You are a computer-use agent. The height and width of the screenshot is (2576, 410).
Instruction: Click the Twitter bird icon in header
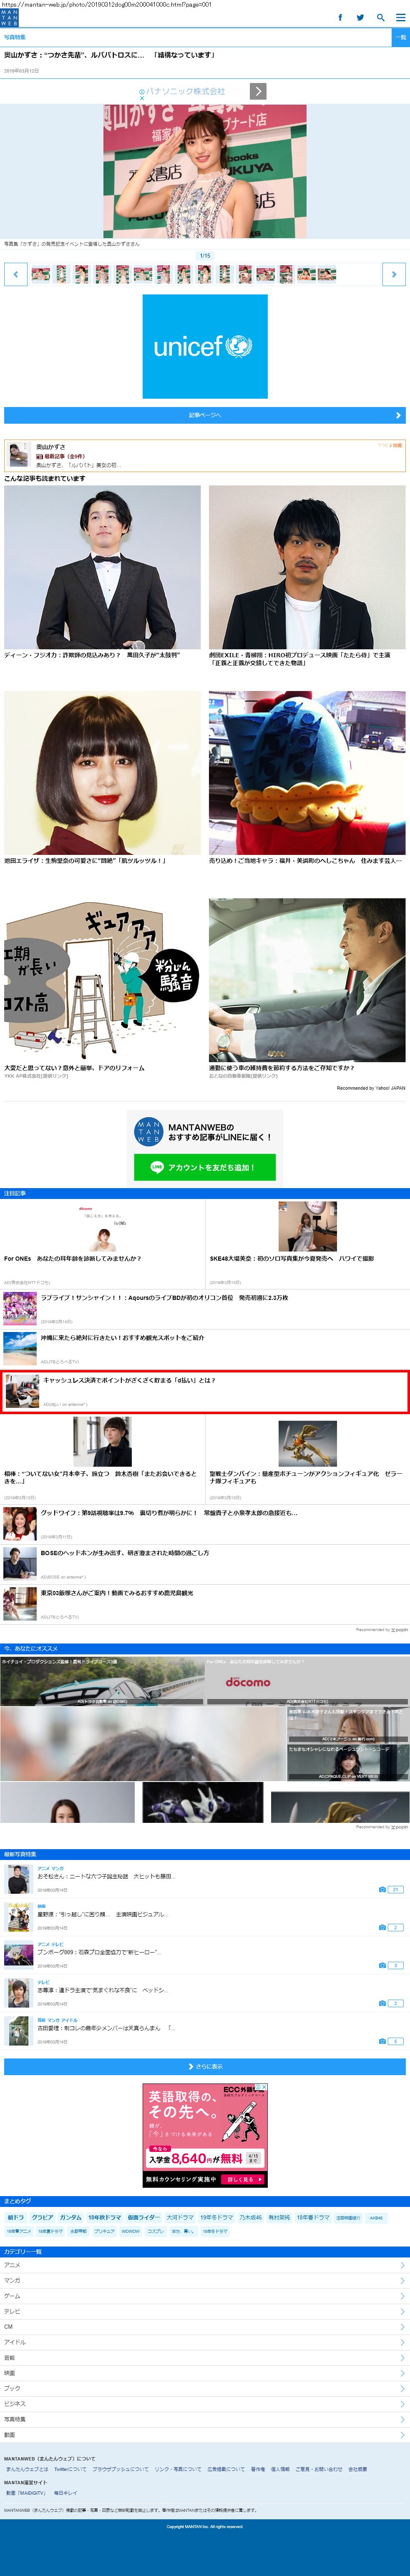tap(360, 17)
